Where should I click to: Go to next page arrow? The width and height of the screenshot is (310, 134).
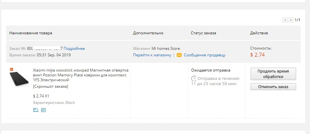[291, 20]
